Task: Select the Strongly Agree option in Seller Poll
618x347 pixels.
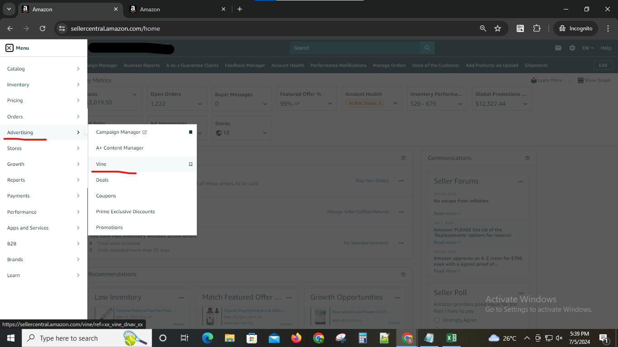Action: (437, 320)
